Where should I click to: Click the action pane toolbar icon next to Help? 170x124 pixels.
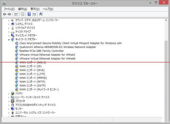pyautogui.click(x=34, y=14)
